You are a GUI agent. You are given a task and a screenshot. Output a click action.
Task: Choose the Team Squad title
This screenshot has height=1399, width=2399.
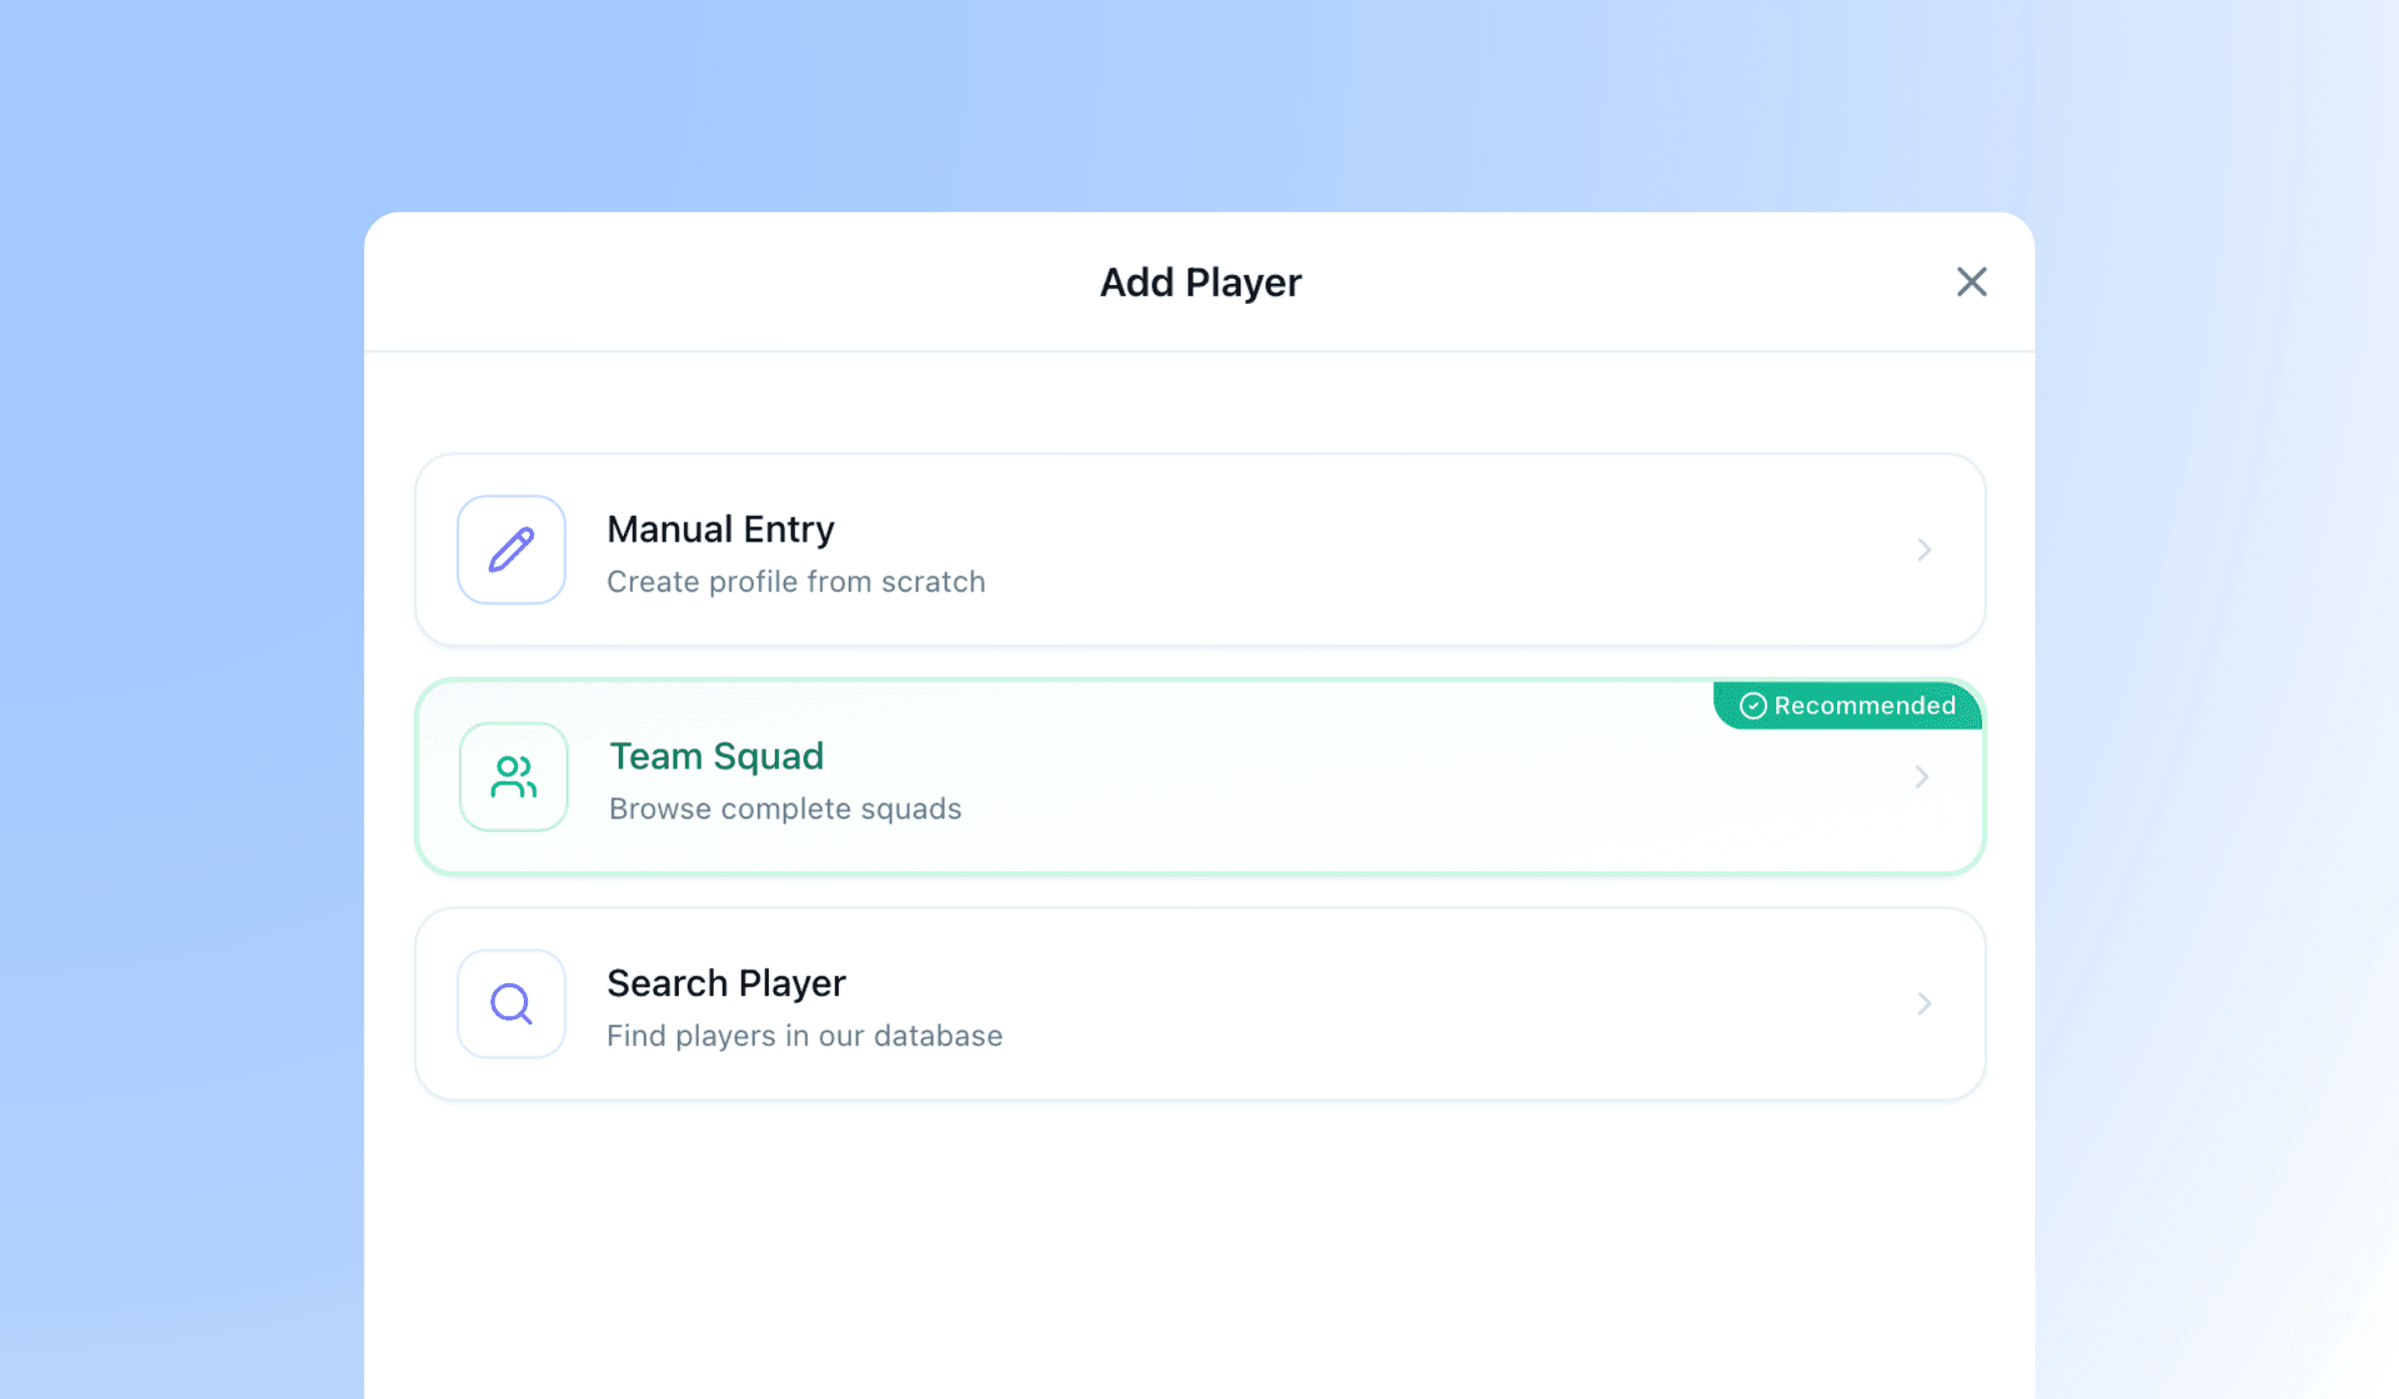[x=717, y=756]
